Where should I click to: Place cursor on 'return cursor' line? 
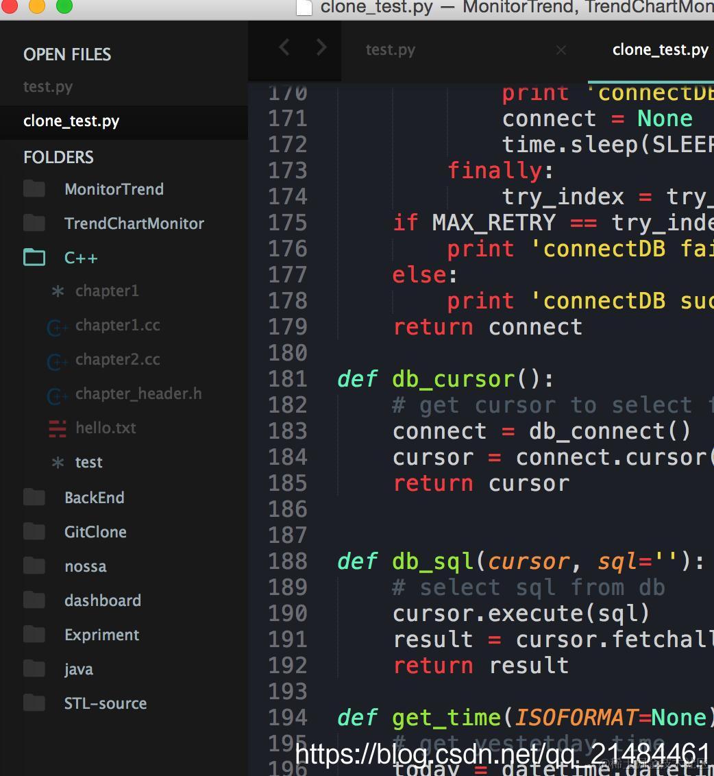(x=481, y=483)
